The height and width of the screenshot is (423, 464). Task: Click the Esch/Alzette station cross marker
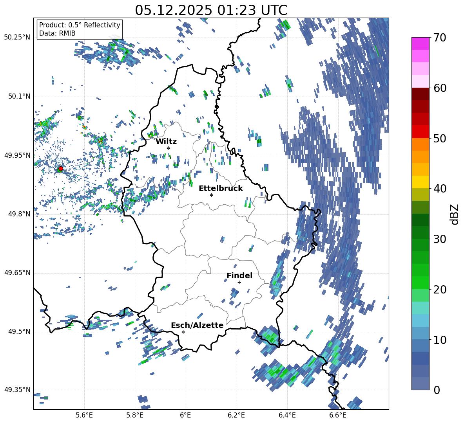pyautogui.click(x=183, y=332)
